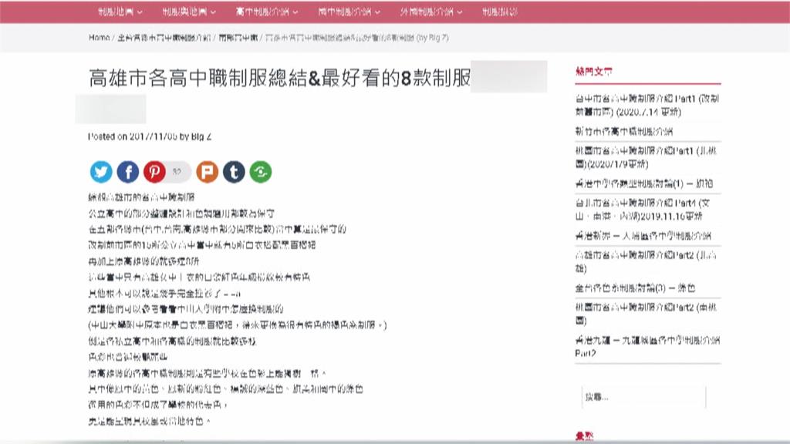790x444 pixels.
Task: Click the article title 高雄市各高中職制服總結
Action: coord(279,78)
